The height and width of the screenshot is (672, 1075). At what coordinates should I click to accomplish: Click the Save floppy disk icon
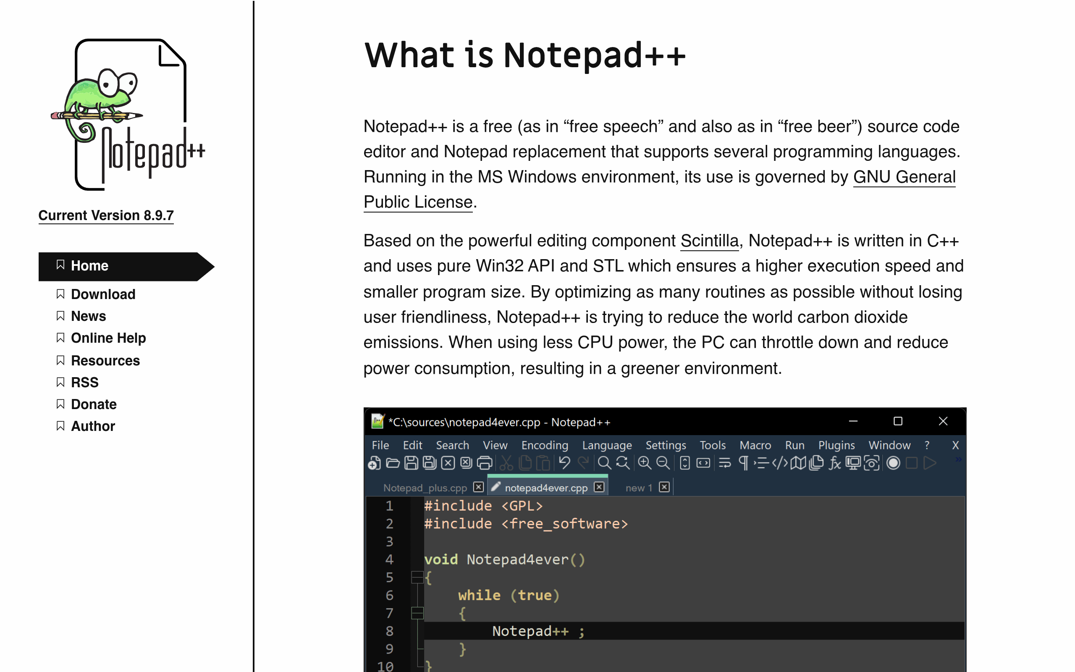pyautogui.click(x=412, y=463)
